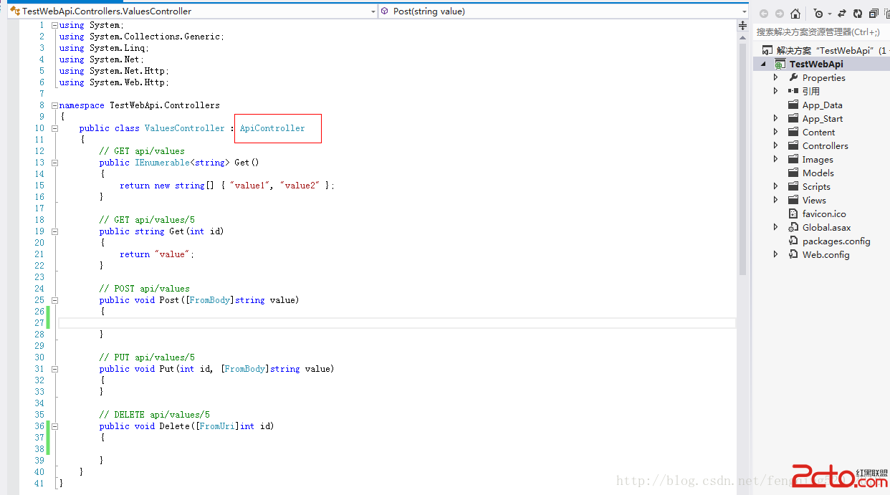This screenshot has width=890, height=495.
Task: Click the packages.config file icon
Action: pos(793,241)
